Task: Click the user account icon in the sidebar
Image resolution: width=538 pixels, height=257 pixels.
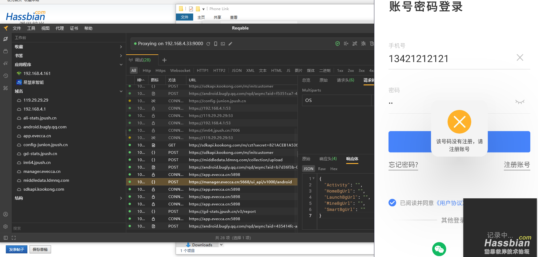Action: click(6, 214)
